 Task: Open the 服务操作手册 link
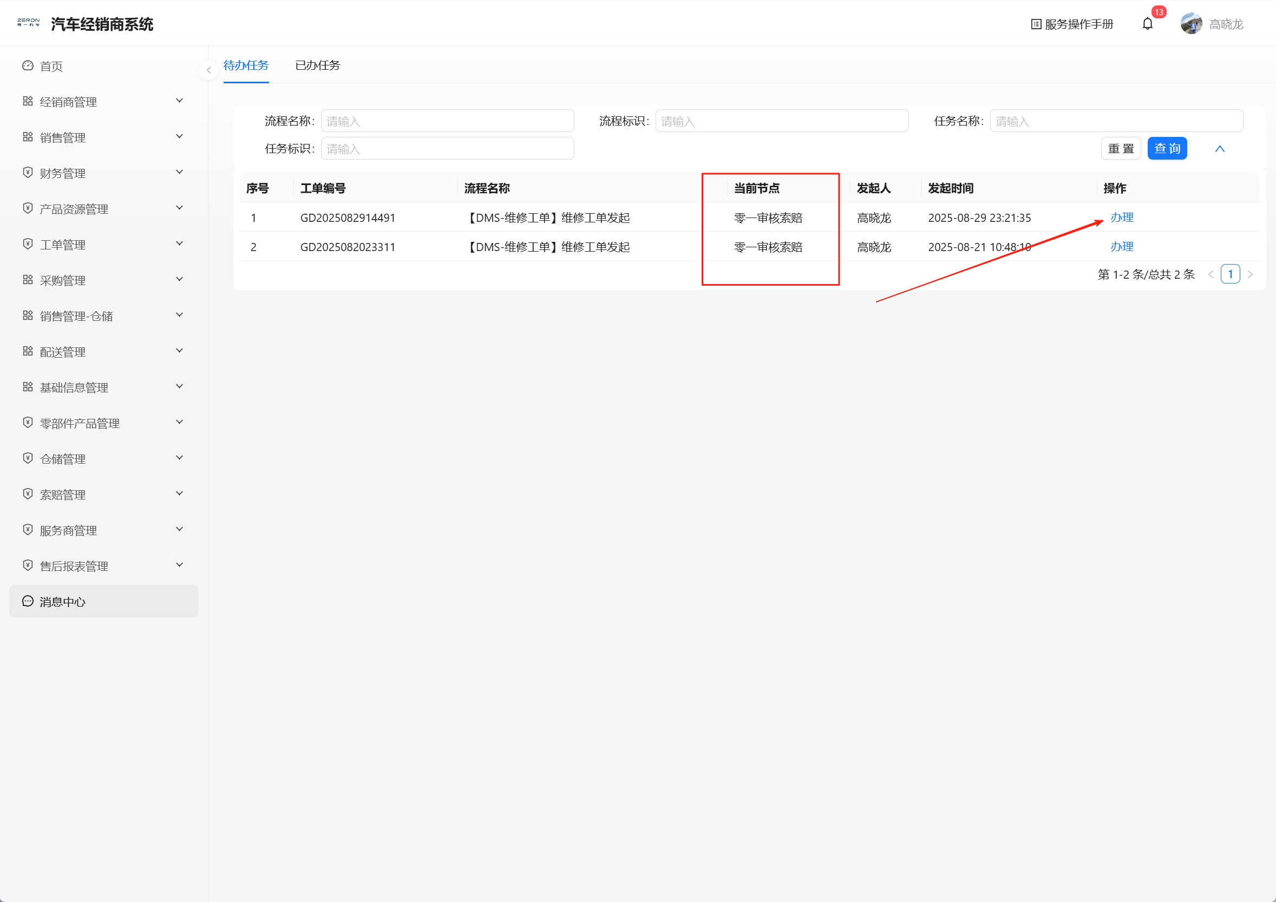click(1072, 24)
